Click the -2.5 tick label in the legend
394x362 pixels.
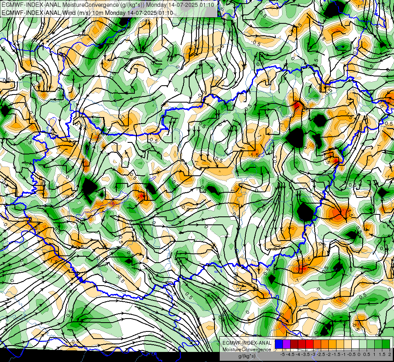[x=321, y=354]
